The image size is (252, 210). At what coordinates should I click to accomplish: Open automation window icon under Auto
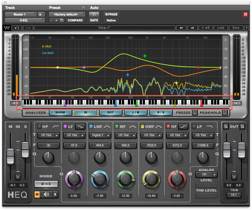[94, 15]
